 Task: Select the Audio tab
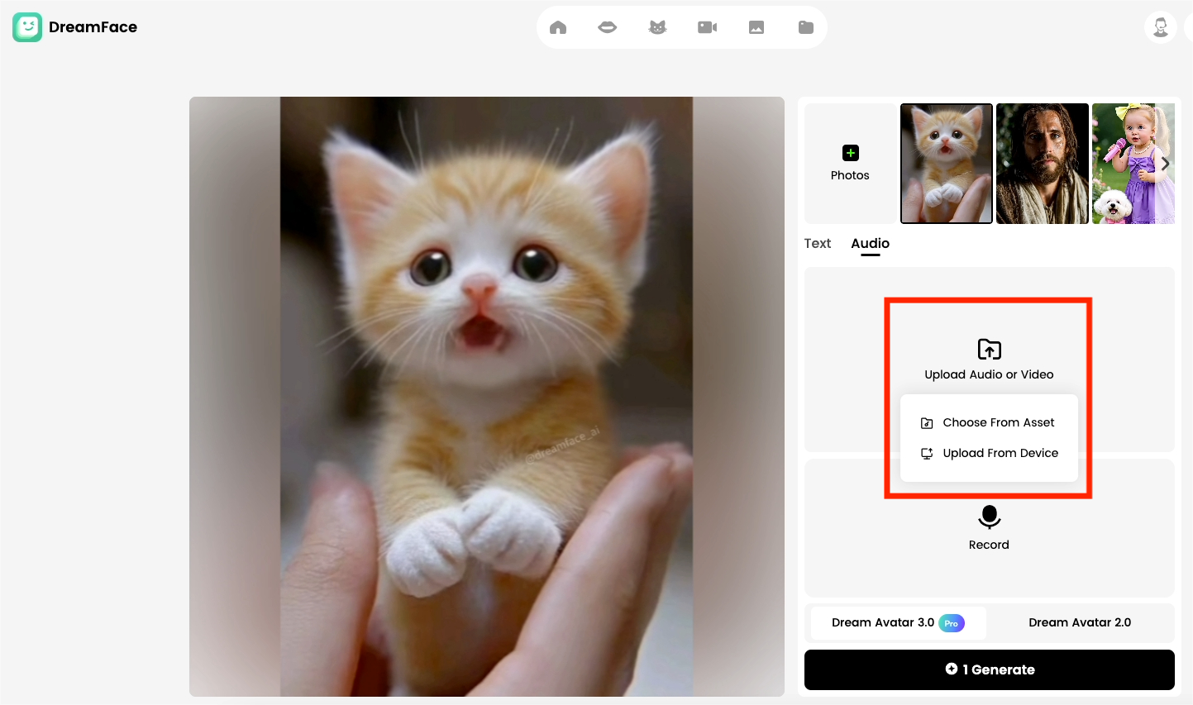(870, 244)
